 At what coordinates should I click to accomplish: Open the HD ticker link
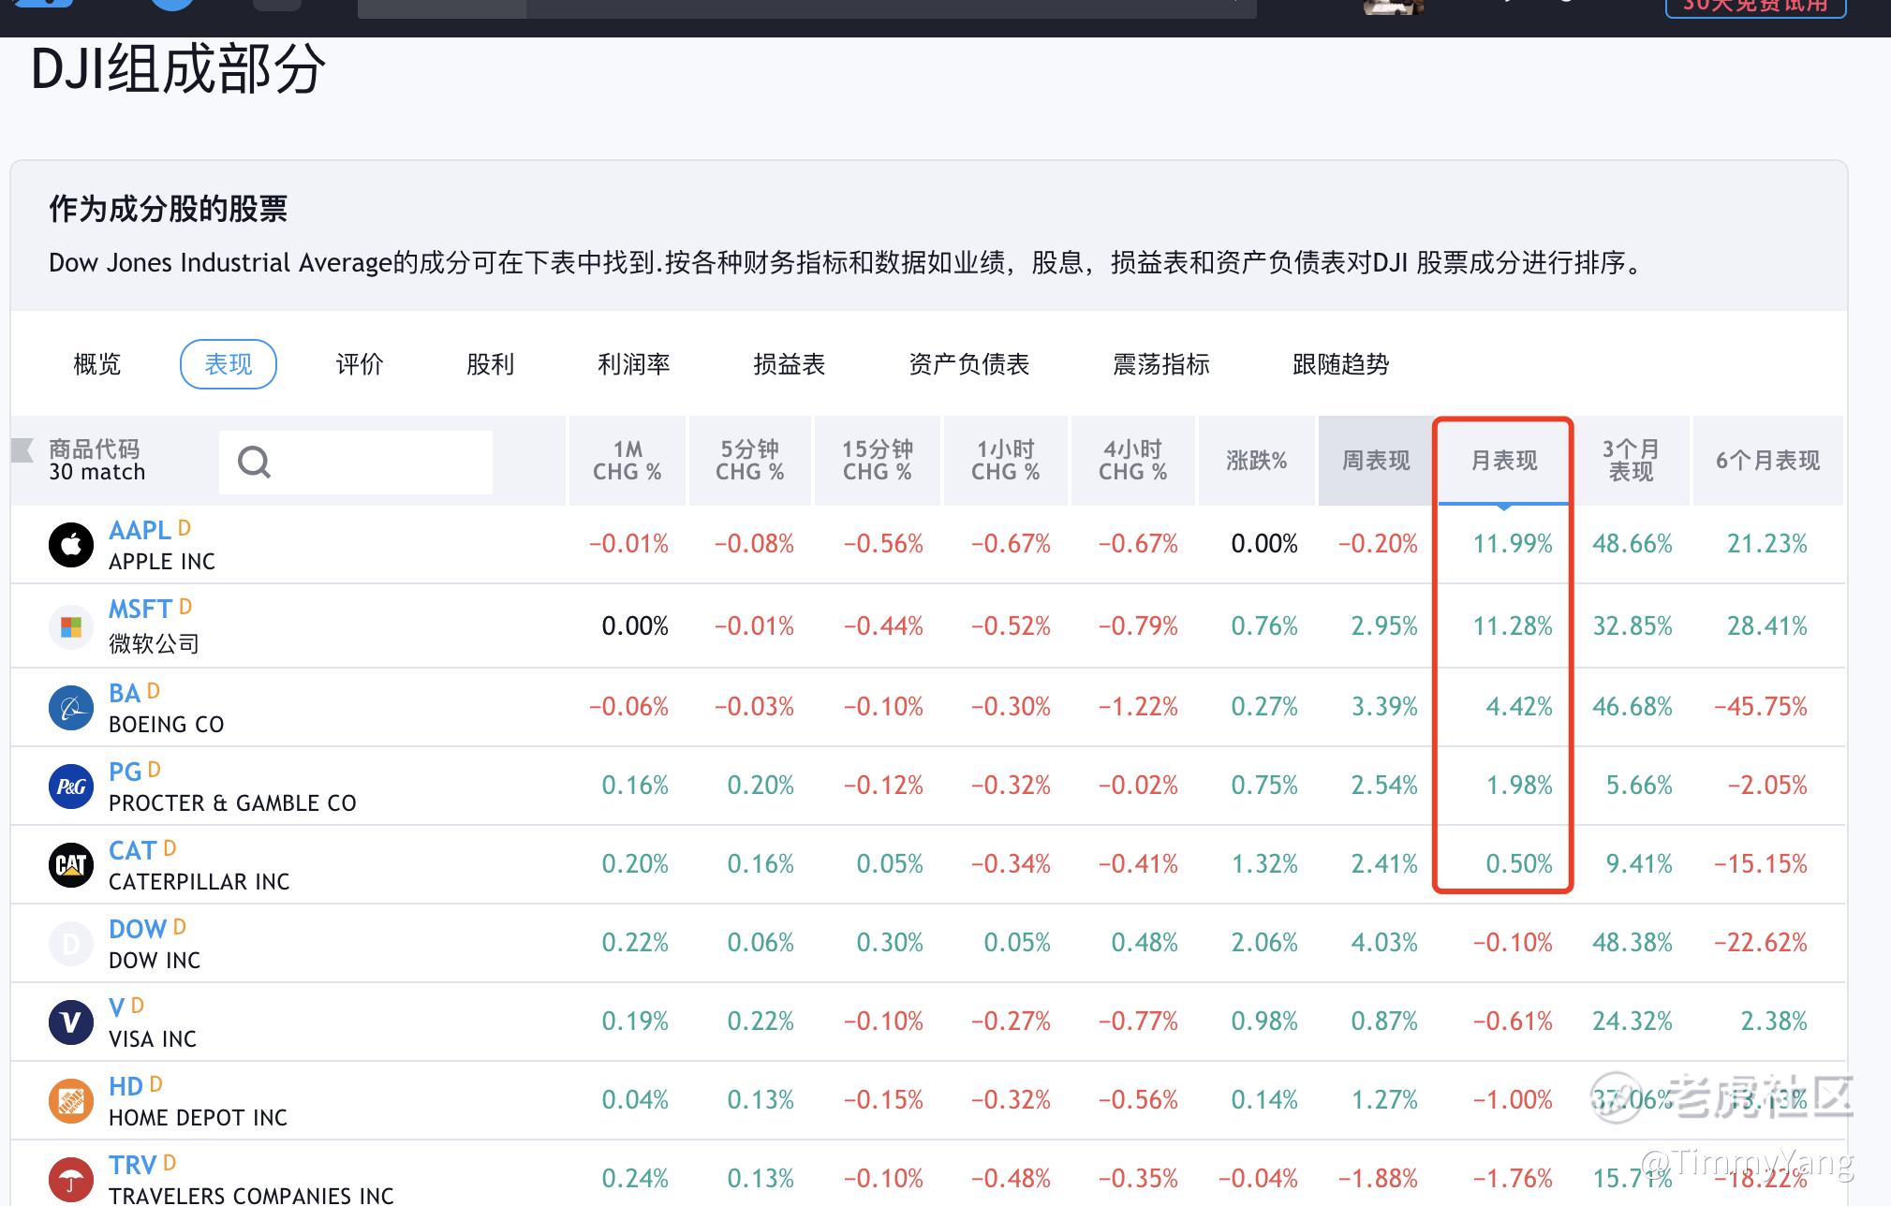(126, 1087)
